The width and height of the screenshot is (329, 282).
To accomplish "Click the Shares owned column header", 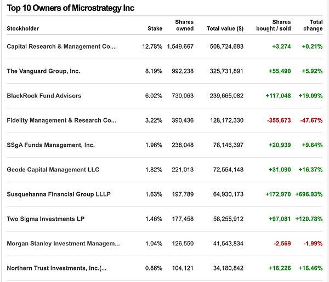I will coord(184,25).
